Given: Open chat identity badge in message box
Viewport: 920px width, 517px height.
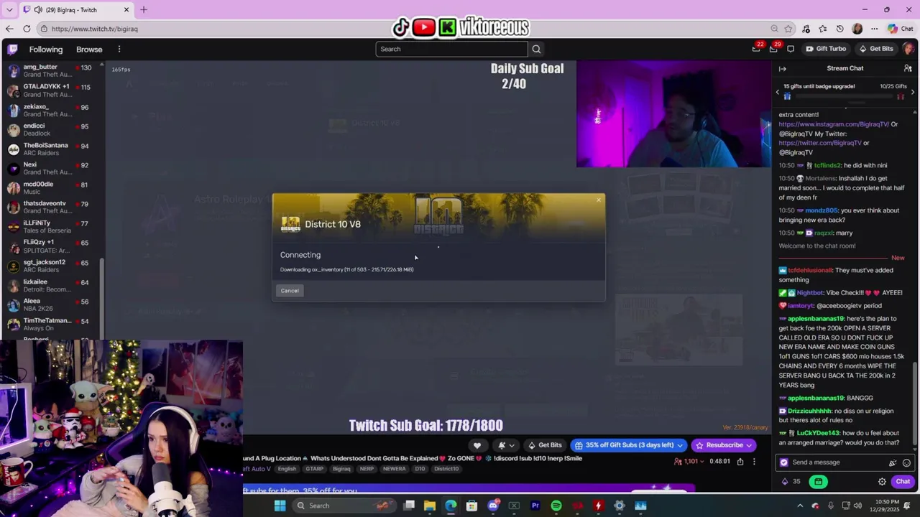Looking at the screenshot, I should pos(784,462).
